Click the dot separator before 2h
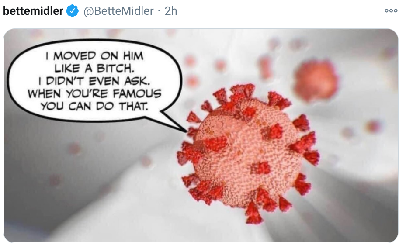The height and width of the screenshot is (252, 406). click(x=159, y=11)
